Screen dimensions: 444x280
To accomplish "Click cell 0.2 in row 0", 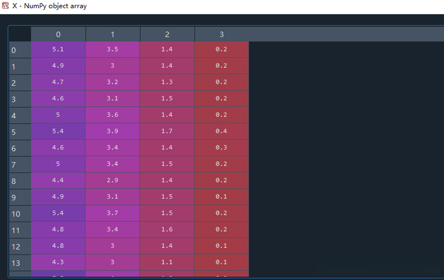I will 221,50.
